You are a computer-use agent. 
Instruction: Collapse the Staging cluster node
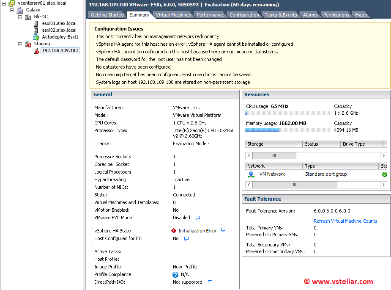(20, 44)
